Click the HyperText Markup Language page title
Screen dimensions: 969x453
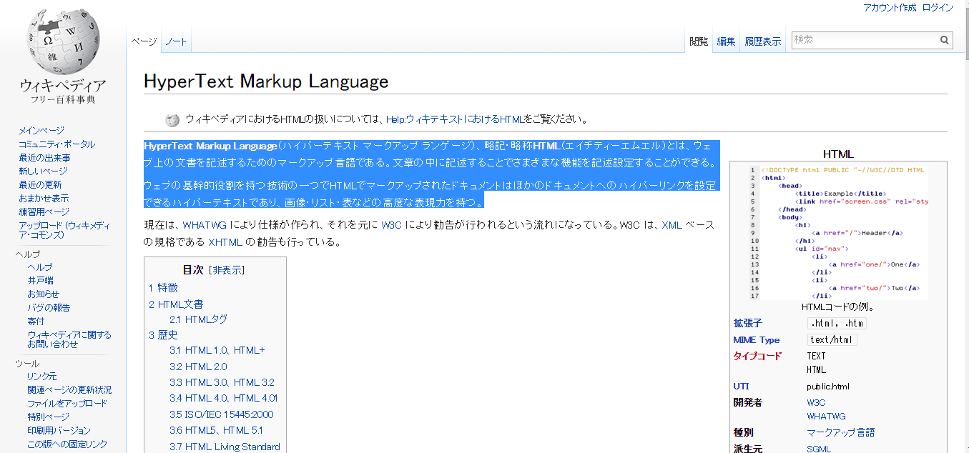[266, 81]
